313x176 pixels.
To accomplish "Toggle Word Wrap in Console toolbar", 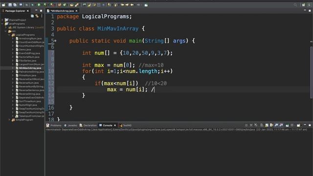I will (x=271, y=125).
